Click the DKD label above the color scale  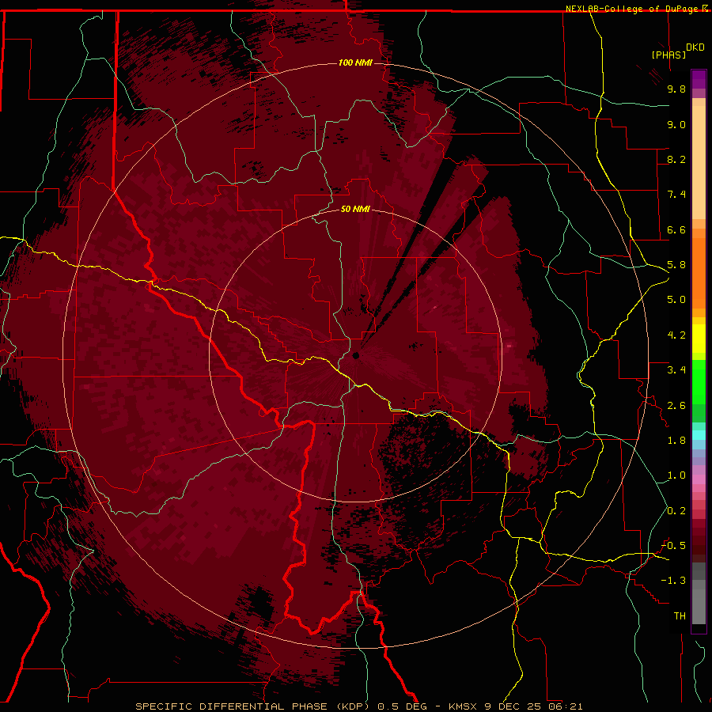(x=695, y=47)
